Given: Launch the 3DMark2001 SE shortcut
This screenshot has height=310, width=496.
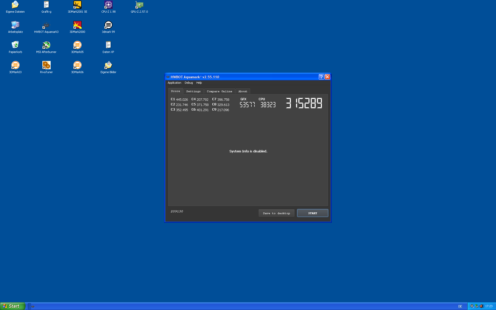Looking at the screenshot, I should tap(77, 7).
